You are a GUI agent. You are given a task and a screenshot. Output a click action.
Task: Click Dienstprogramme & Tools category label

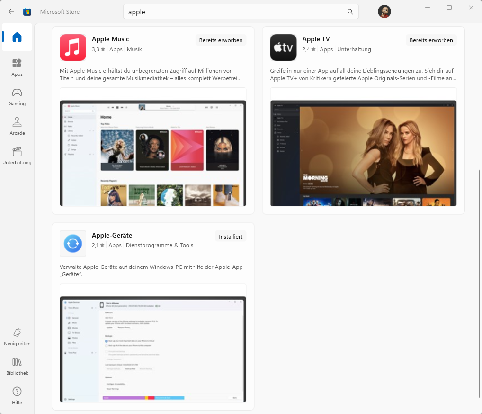pos(160,245)
